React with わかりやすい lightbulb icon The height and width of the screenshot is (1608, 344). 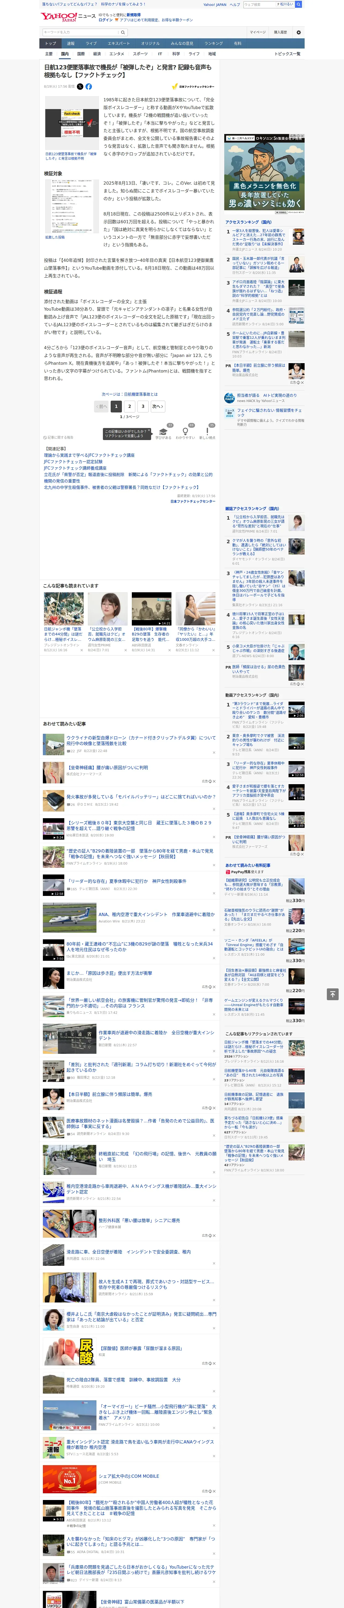click(x=185, y=431)
